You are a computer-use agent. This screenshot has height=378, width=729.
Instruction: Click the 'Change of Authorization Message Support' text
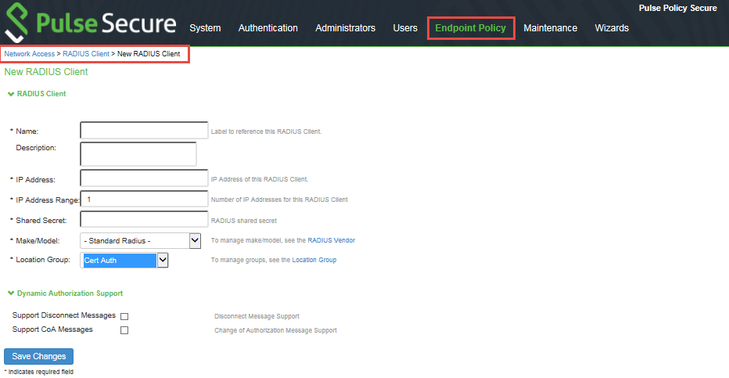(275, 330)
